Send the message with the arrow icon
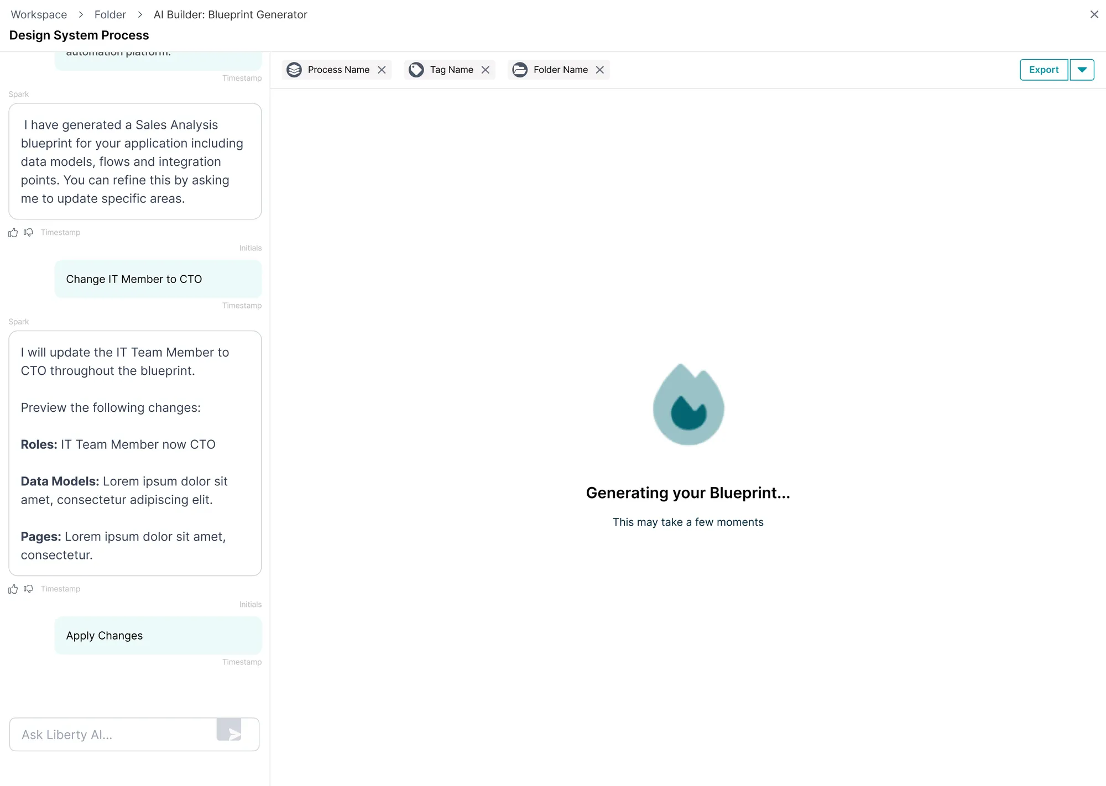This screenshot has width=1106, height=786. [229, 730]
